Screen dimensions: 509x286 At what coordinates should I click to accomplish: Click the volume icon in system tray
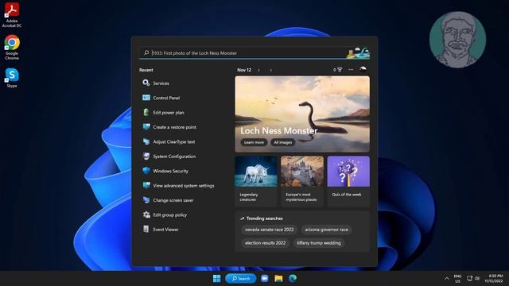click(477, 278)
